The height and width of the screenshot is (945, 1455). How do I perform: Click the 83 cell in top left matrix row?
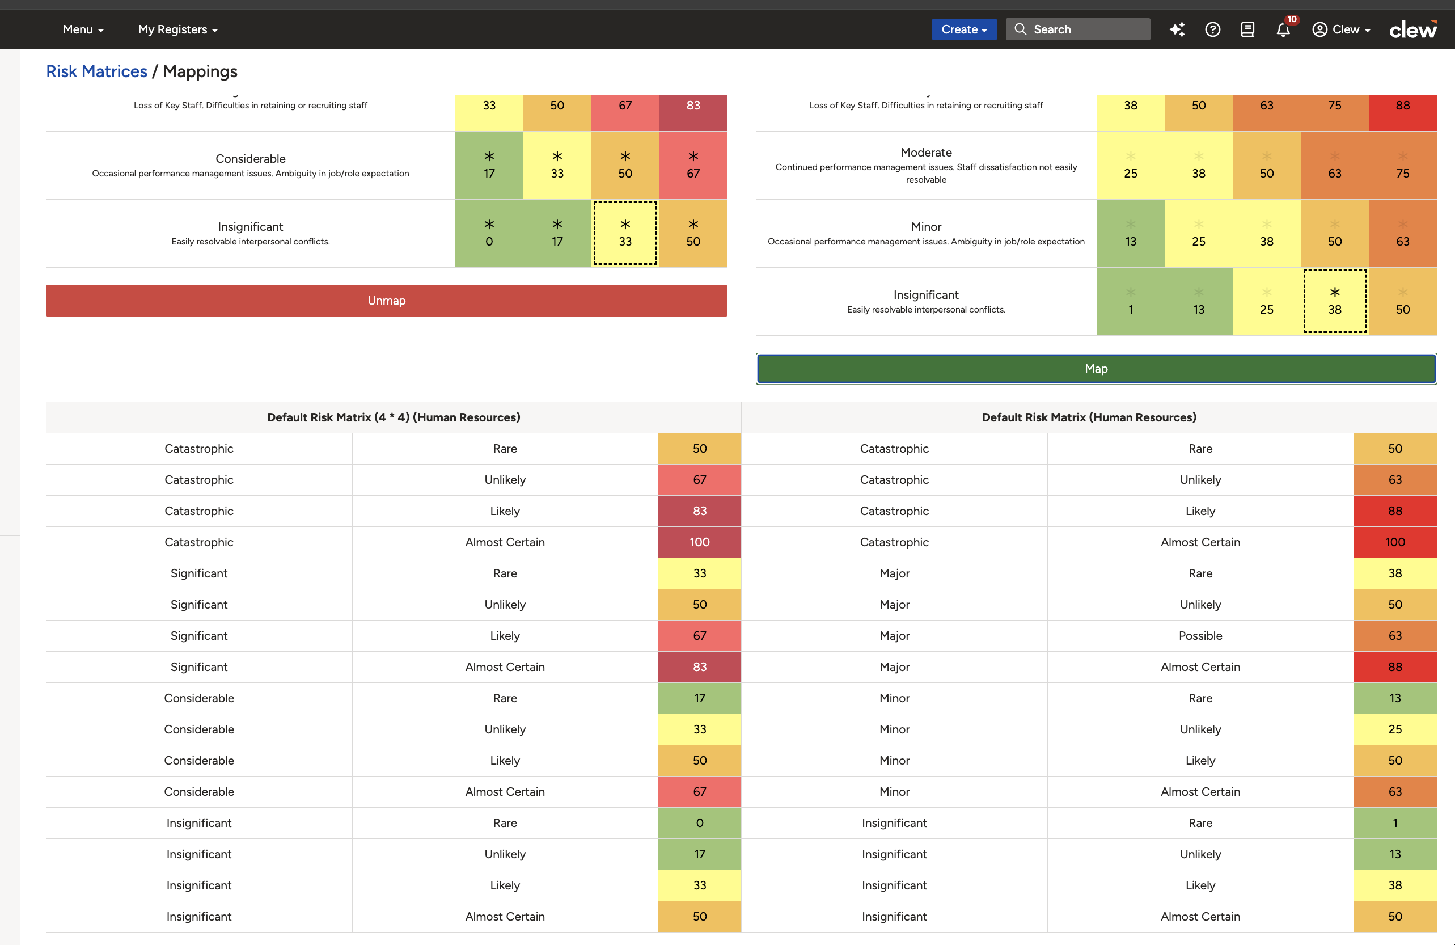[x=693, y=112]
